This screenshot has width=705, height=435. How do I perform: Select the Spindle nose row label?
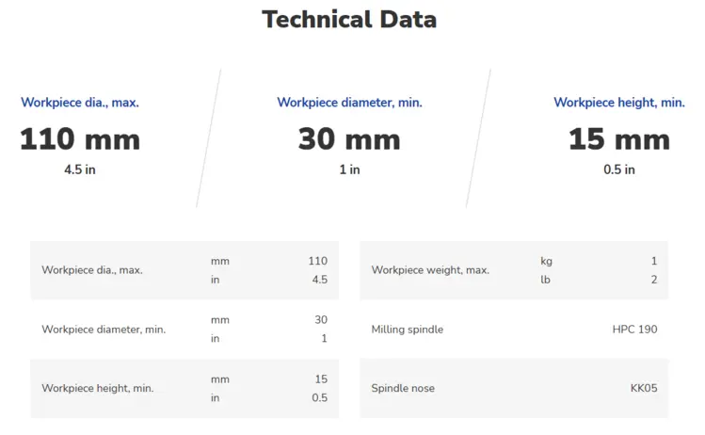pyautogui.click(x=403, y=388)
